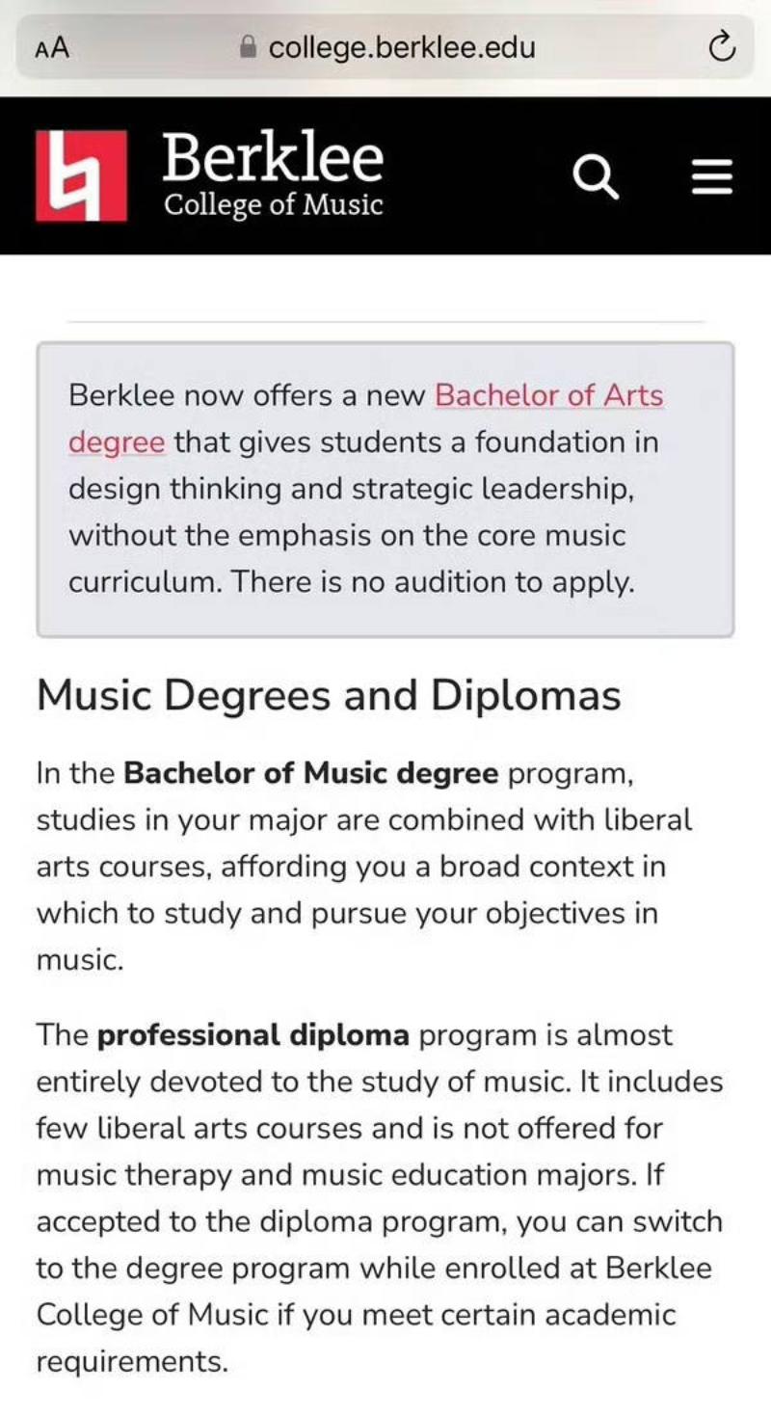Click the bold "Bachelor of Music degree" text

pyautogui.click(x=311, y=773)
